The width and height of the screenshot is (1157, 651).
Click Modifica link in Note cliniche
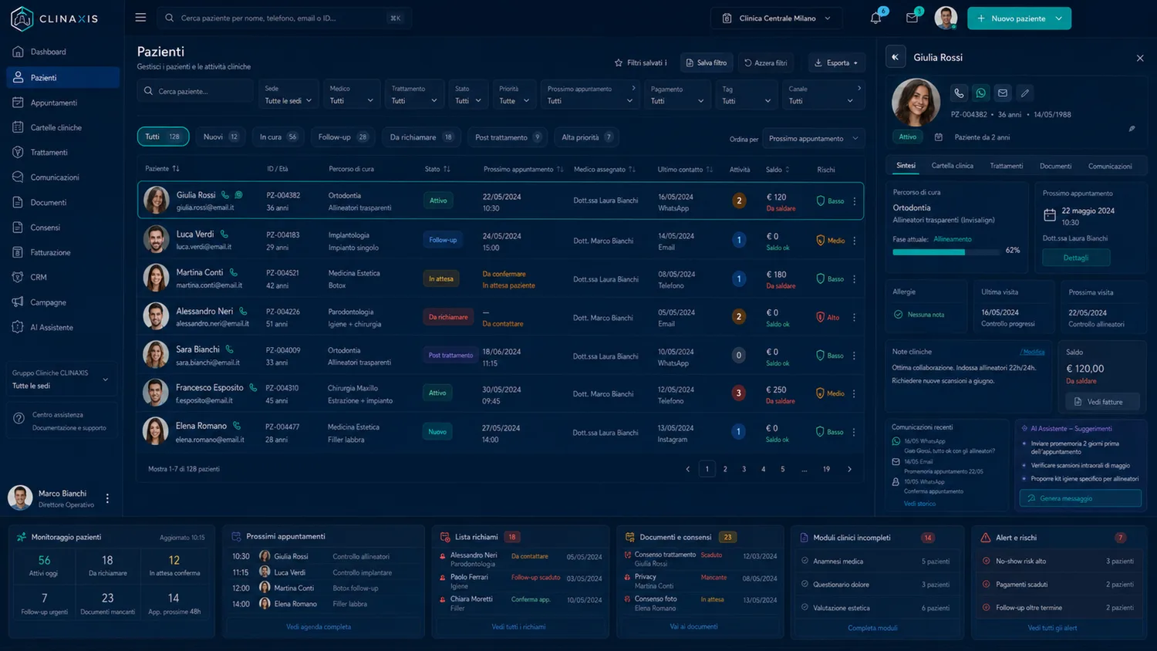click(1033, 352)
